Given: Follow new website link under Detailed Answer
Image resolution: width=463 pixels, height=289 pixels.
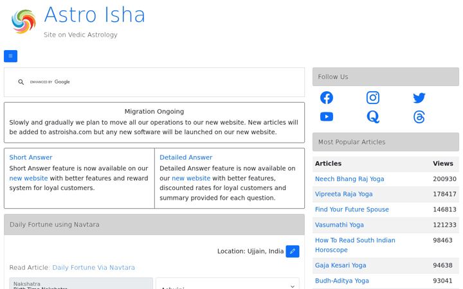Looking at the screenshot, I should coord(191,178).
